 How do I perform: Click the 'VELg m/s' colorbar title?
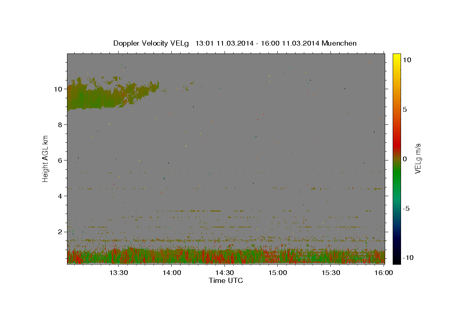(x=418, y=158)
